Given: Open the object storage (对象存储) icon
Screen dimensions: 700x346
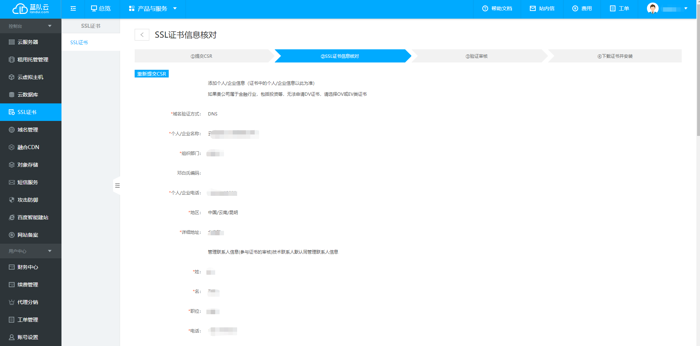Looking at the screenshot, I should point(12,165).
